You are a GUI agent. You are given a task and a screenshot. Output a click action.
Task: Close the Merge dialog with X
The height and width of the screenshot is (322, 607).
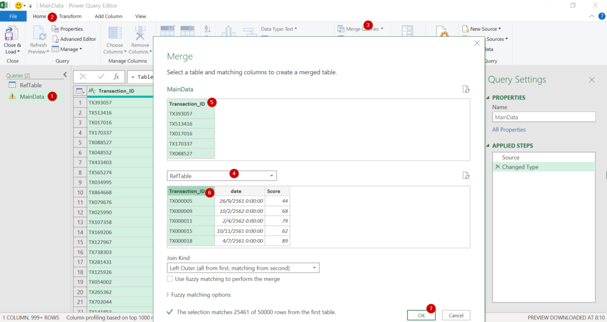[477, 43]
